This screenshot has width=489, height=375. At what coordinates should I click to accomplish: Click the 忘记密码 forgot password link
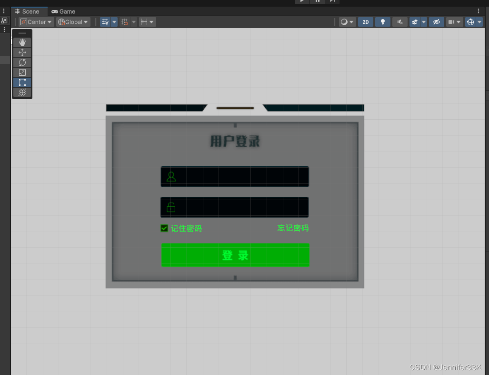[292, 228]
